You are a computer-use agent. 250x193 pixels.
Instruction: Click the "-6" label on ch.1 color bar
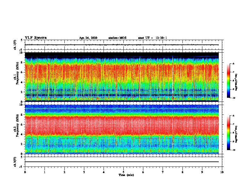(233, 64)
